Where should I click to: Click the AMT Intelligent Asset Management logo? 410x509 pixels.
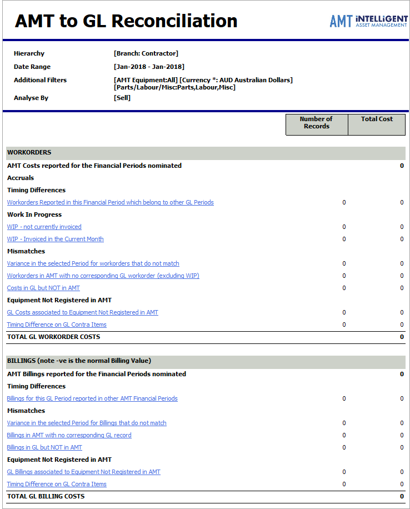(368, 21)
